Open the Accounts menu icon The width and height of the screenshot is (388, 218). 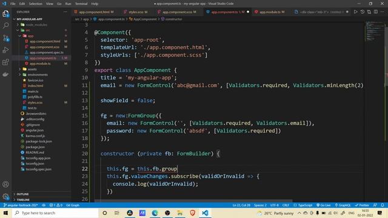pyautogui.click(x=5, y=184)
